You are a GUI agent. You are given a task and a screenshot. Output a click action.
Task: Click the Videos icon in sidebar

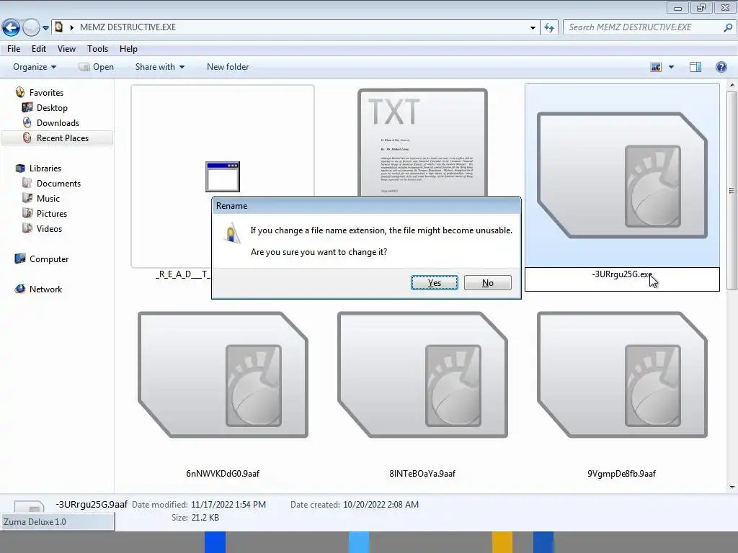point(27,228)
